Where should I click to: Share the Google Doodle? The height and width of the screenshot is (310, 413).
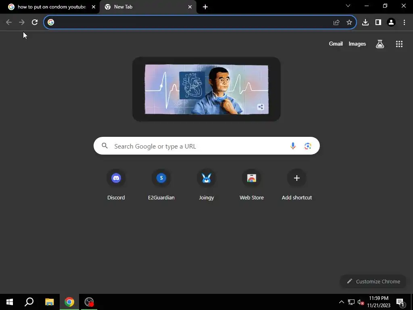(261, 107)
